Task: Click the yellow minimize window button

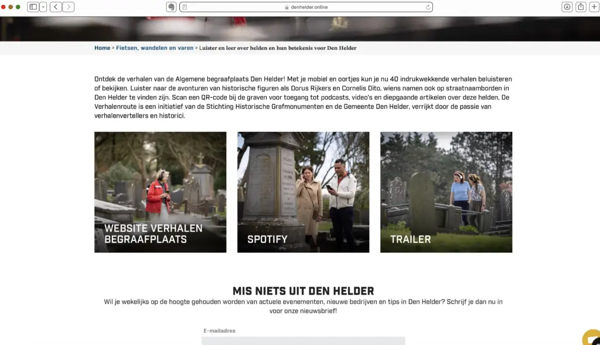Action: point(11,7)
